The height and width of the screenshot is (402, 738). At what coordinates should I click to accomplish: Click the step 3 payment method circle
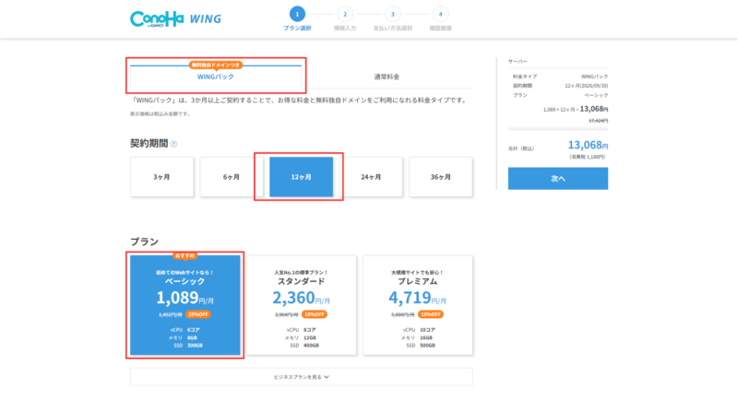pyautogui.click(x=393, y=14)
